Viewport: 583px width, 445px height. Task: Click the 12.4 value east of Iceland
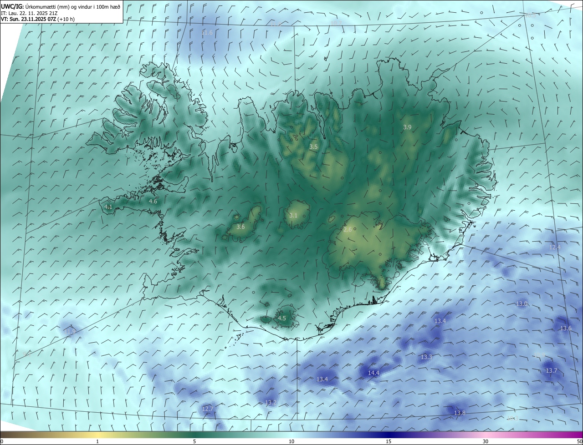pos(555,247)
